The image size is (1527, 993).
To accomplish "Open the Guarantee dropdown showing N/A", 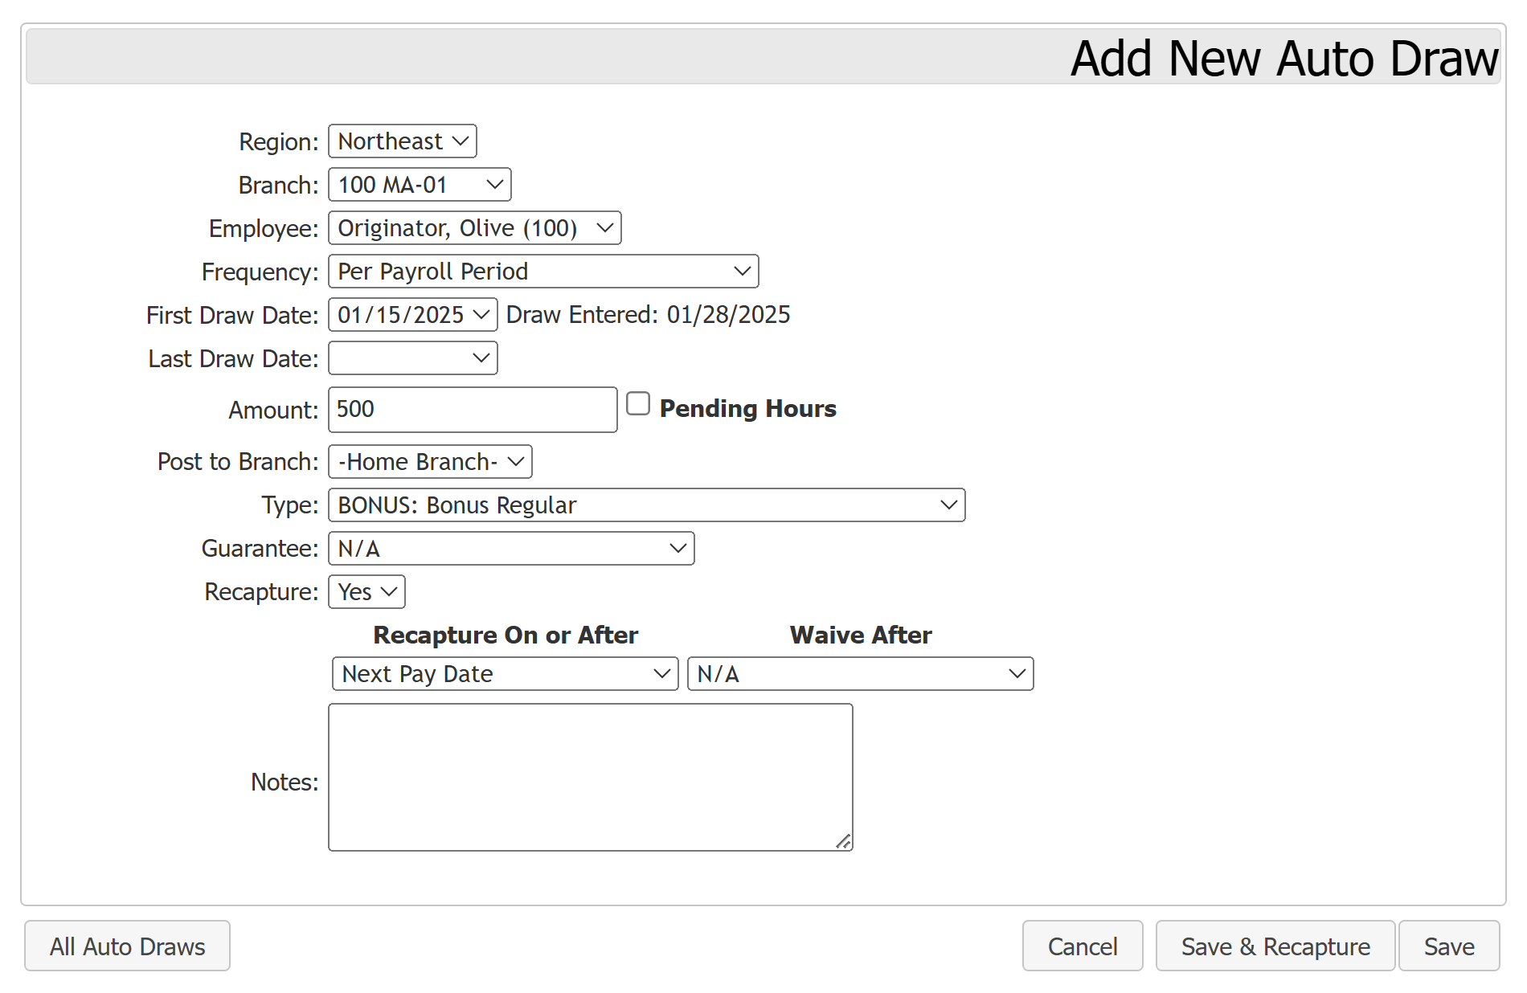I will coord(511,549).
